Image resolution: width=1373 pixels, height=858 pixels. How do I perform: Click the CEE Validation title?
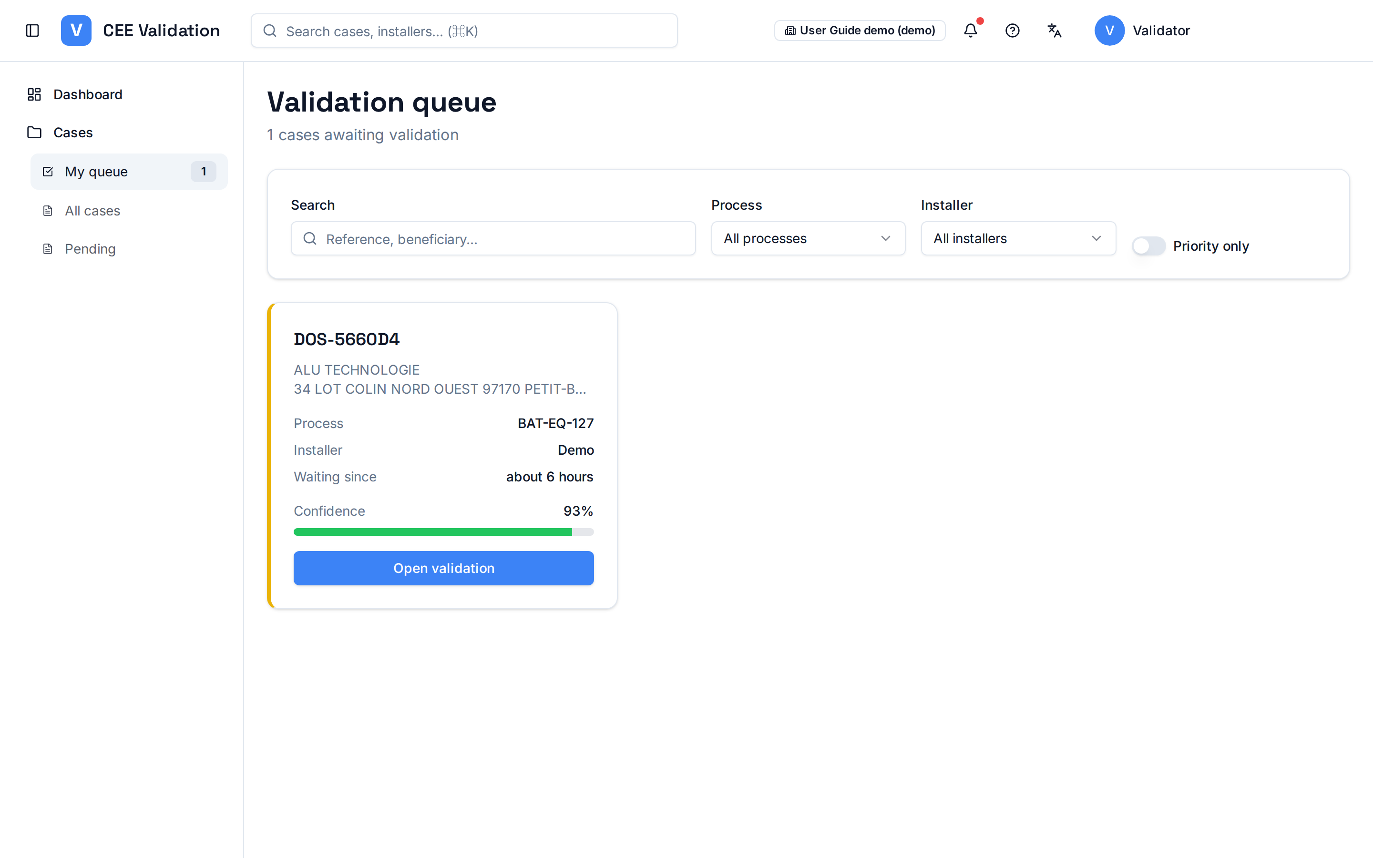pos(161,31)
